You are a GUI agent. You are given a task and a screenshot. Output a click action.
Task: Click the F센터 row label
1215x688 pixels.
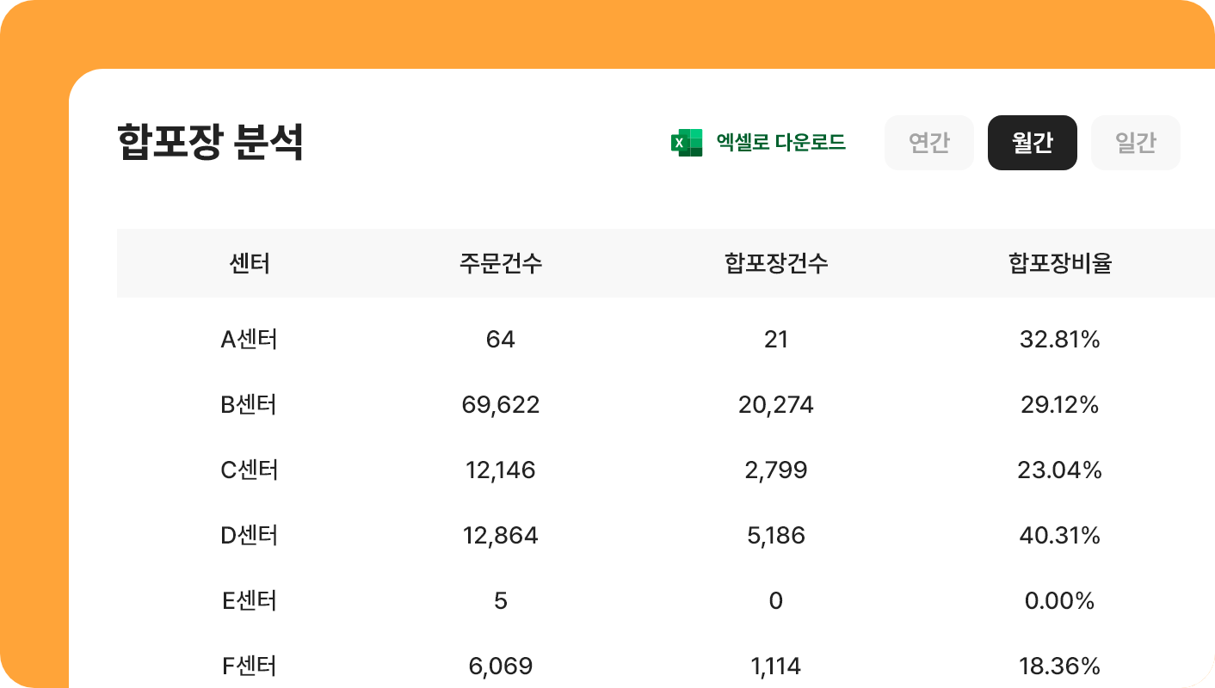pyautogui.click(x=250, y=666)
